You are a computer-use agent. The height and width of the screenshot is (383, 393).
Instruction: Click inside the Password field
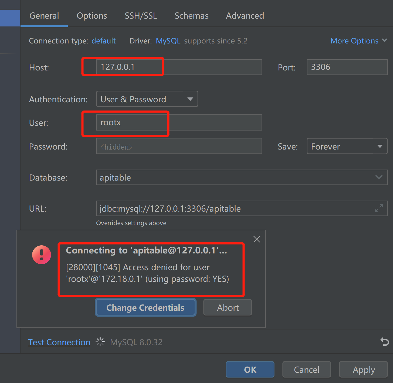point(179,146)
